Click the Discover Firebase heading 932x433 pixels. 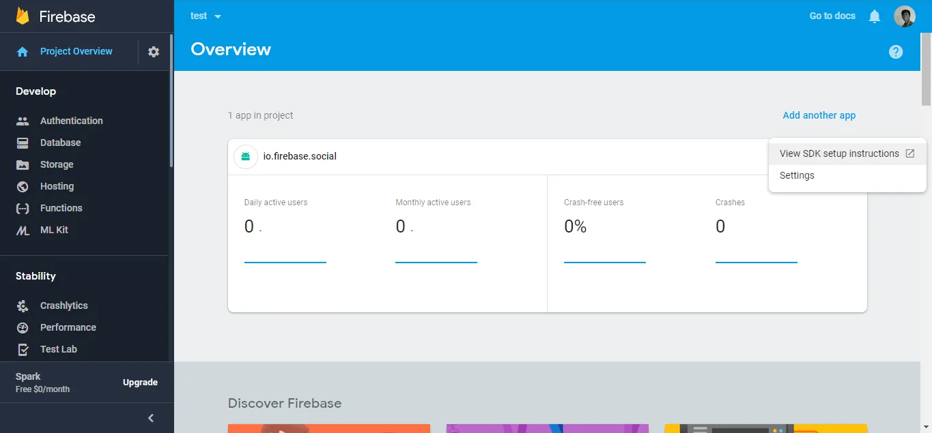pos(285,403)
